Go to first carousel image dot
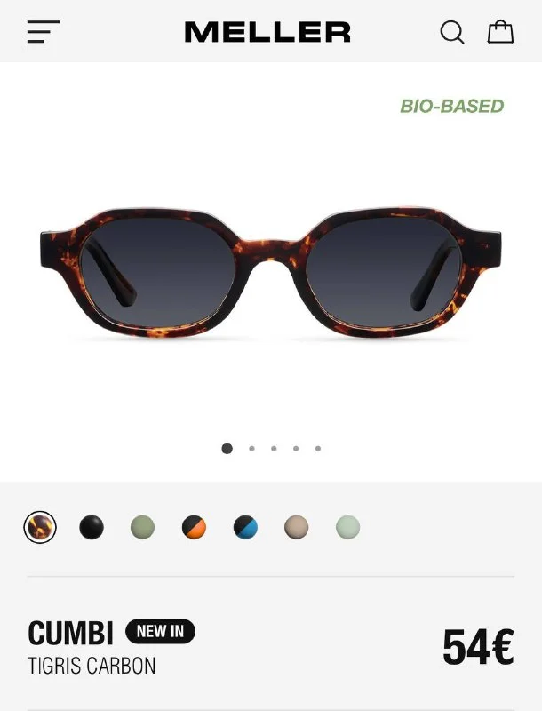Viewport: 542px width, 711px height. [x=227, y=449]
